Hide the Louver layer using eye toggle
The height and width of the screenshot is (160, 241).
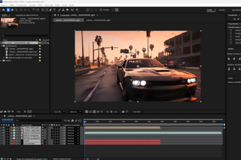pos(2,141)
